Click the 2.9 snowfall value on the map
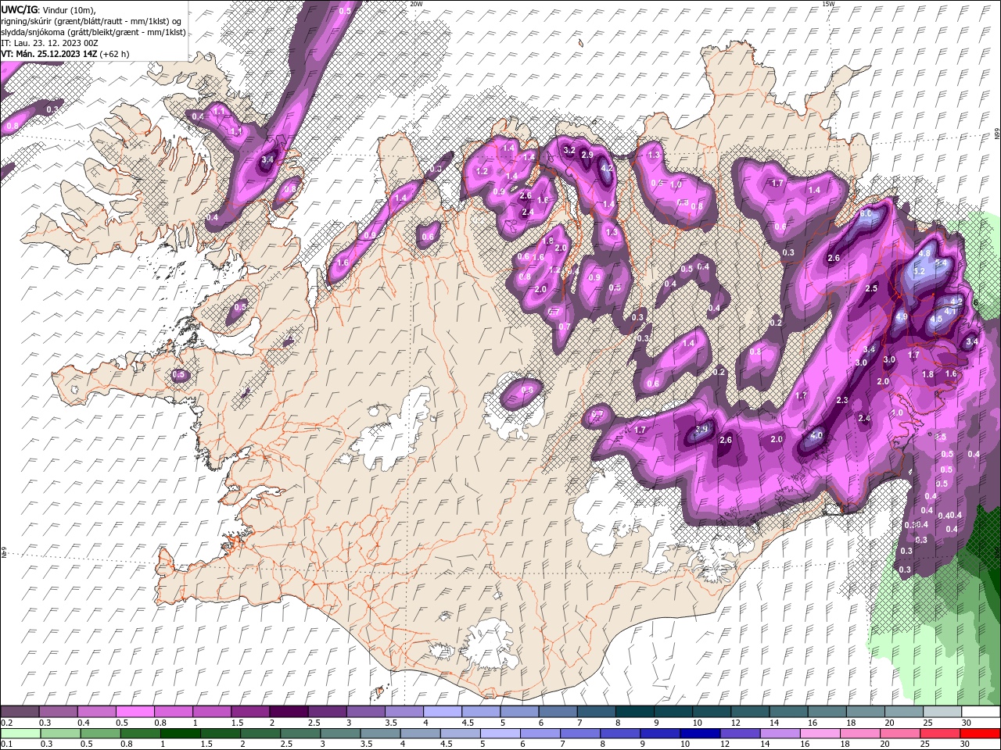 click(x=587, y=155)
